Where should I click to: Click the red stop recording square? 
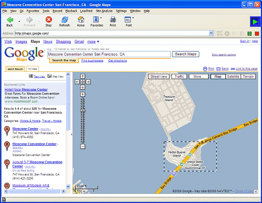[257, 34]
